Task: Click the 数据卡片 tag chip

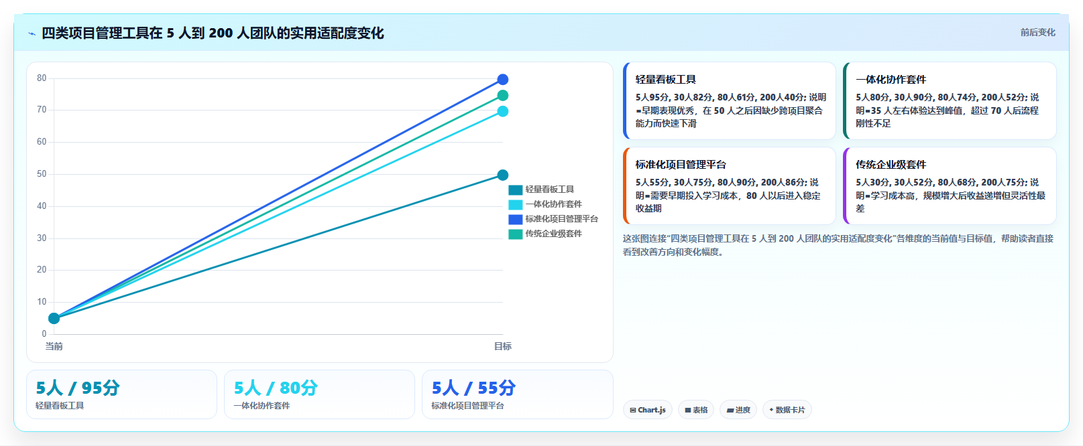Action: (x=787, y=410)
